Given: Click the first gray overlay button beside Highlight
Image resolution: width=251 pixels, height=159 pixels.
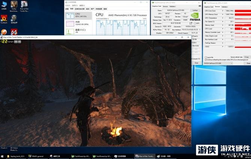Looking at the screenshot, I should pos(16,42).
